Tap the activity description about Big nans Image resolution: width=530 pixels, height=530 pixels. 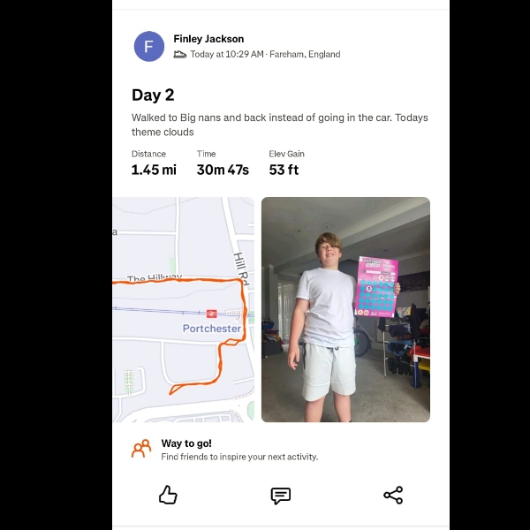point(279,125)
